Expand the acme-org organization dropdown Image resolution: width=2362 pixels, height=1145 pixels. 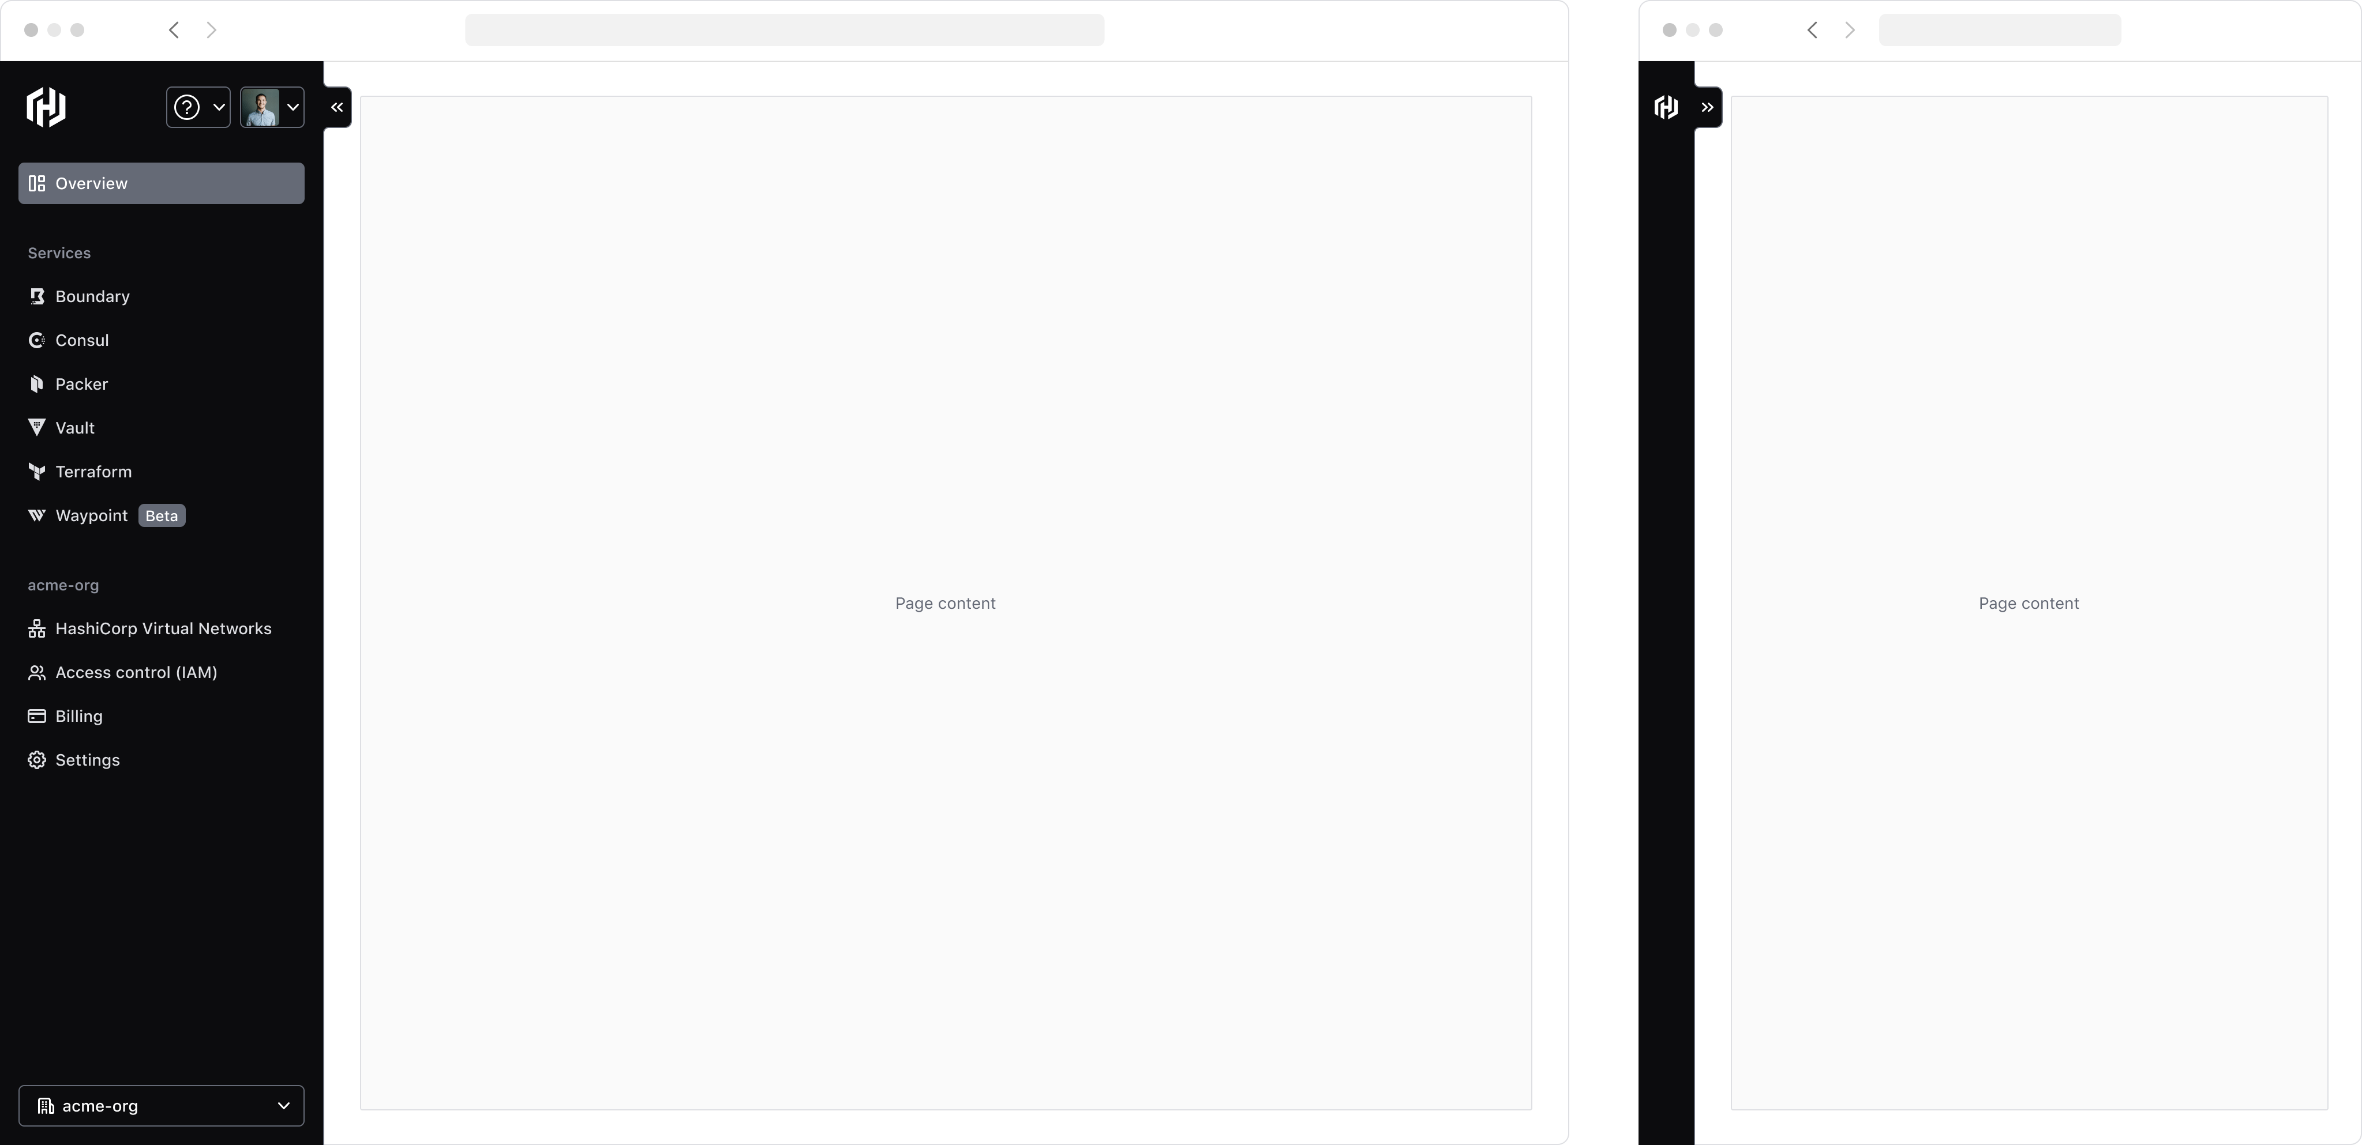[161, 1106]
